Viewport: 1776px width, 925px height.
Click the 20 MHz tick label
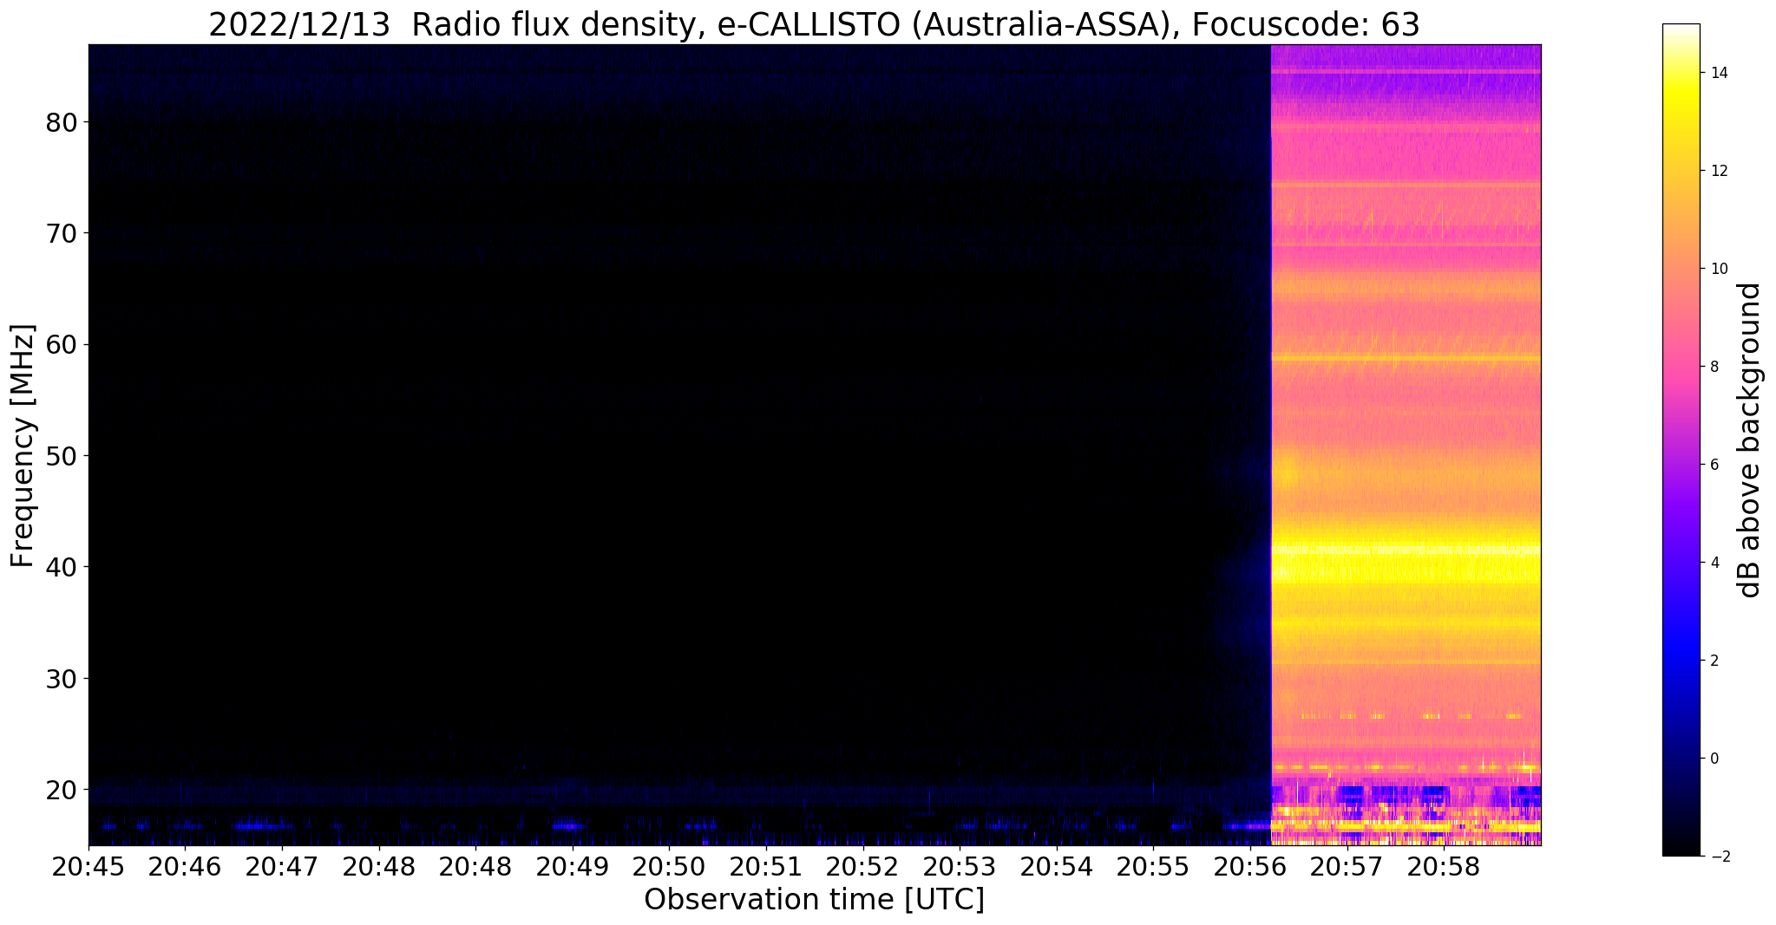click(x=62, y=789)
